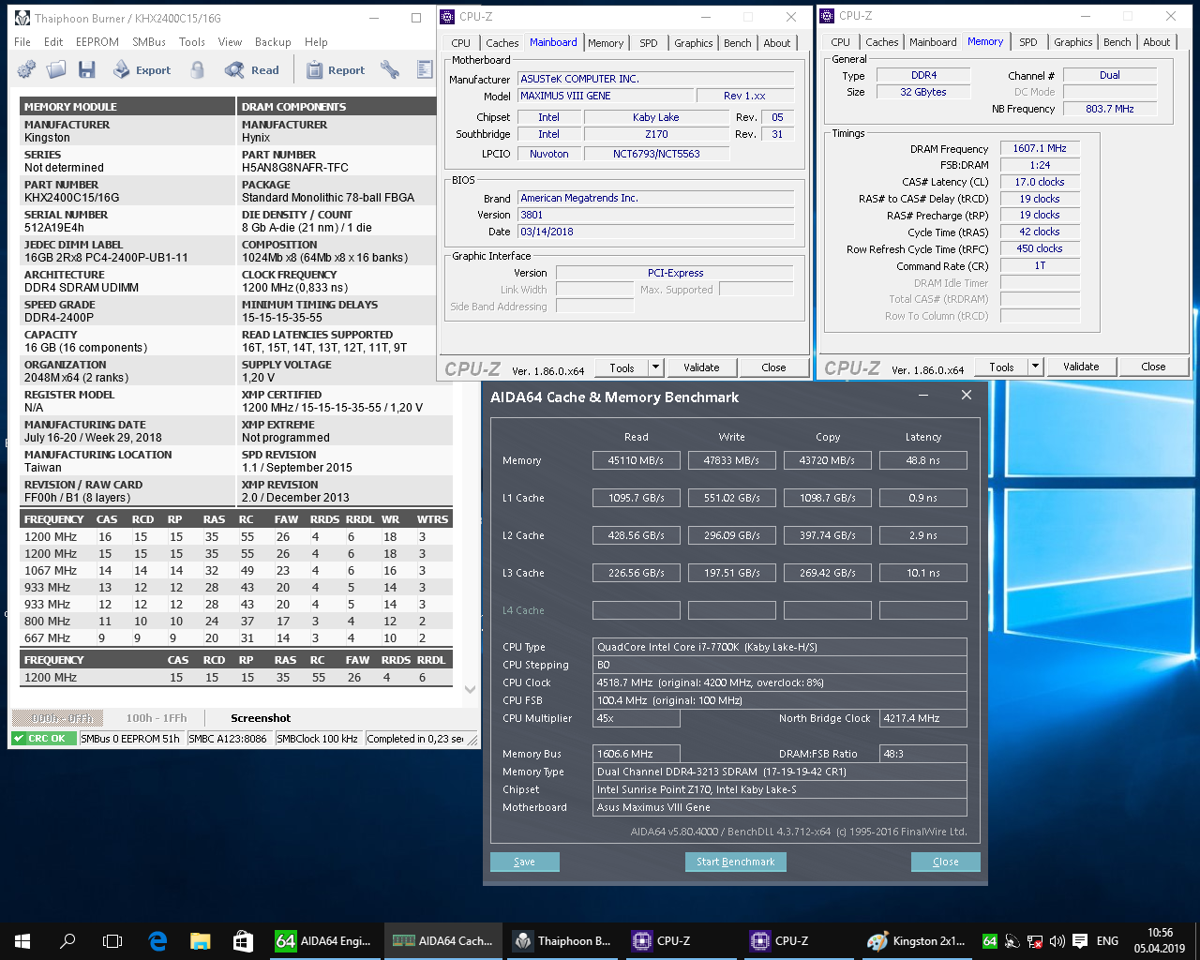Viewport: 1200px width, 960px height.
Task: Click the Read SPD toolbar button
Action: [252, 70]
